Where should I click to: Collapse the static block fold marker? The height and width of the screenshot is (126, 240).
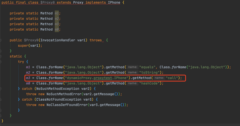click(x=0, y=57)
